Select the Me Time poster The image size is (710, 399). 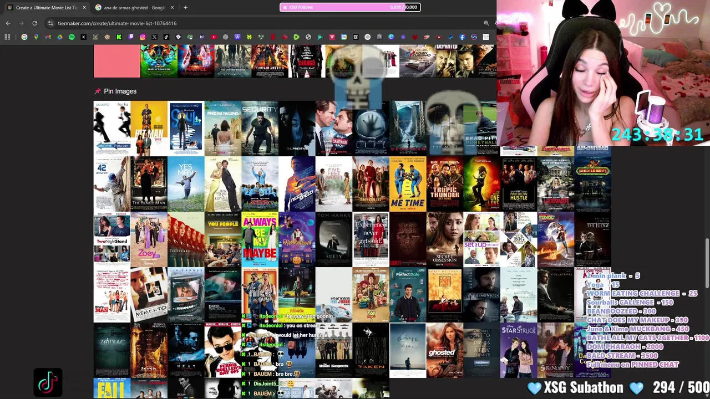coord(408,184)
